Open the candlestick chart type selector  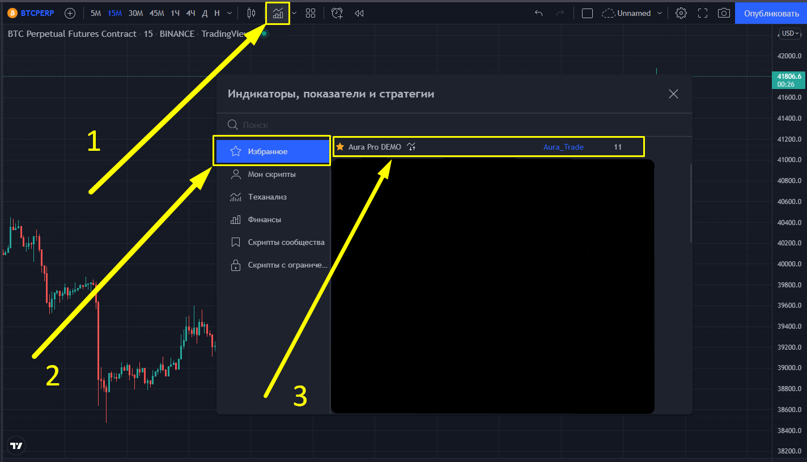pyautogui.click(x=251, y=13)
